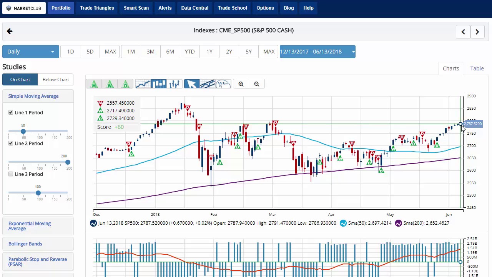
Task: Go back using the left arrow
Action: tap(10, 31)
